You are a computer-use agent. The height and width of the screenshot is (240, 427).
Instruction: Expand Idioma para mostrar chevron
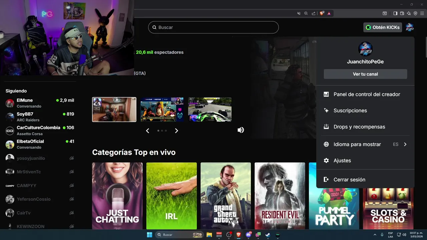click(x=405, y=144)
